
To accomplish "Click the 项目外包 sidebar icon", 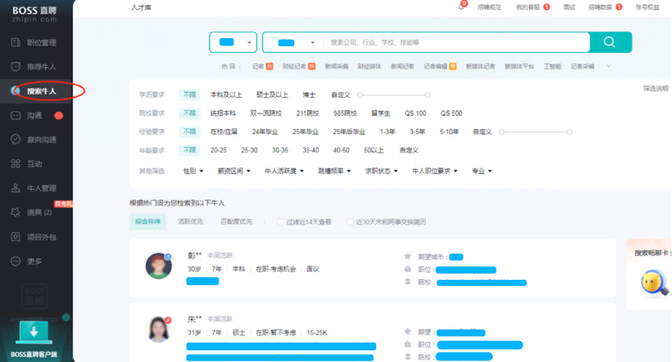I will tap(16, 237).
